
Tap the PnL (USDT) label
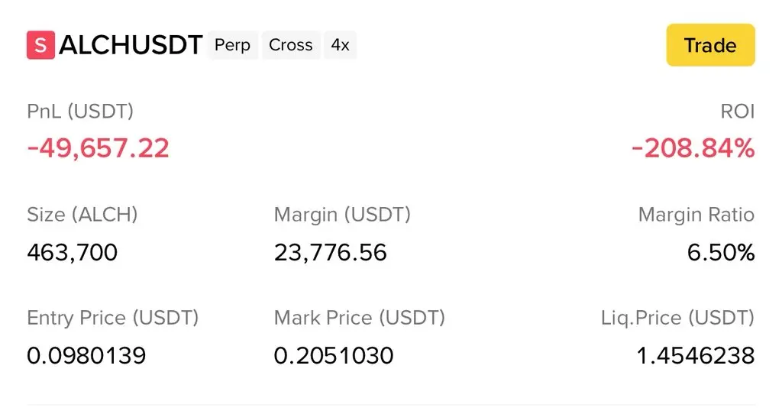tap(80, 112)
